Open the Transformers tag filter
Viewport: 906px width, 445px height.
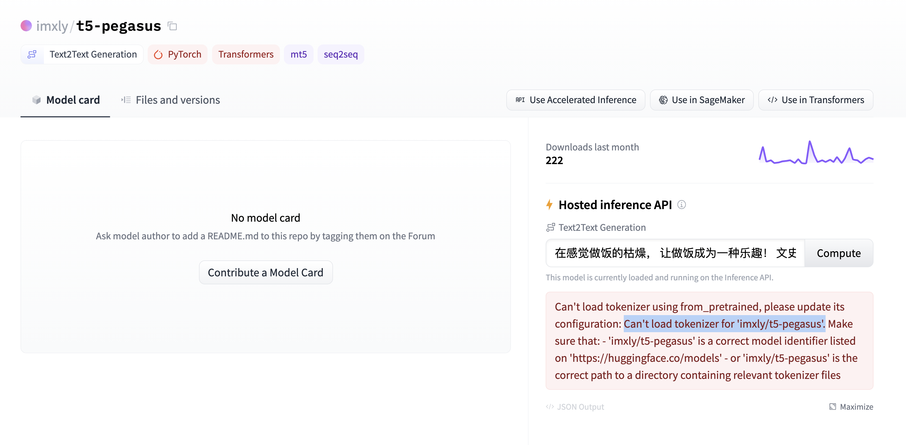click(246, 54)
